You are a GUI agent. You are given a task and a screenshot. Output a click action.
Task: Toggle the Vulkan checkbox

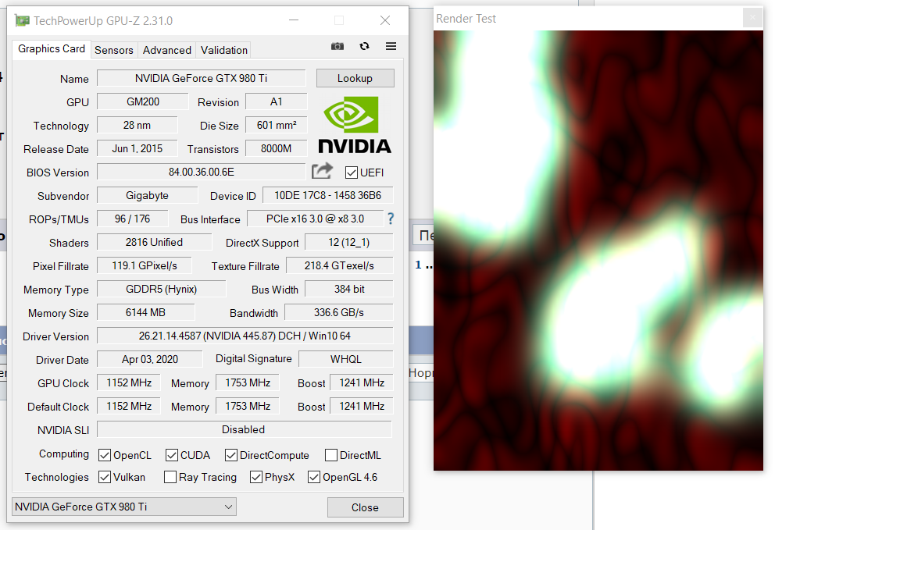[x=105, y=477]
